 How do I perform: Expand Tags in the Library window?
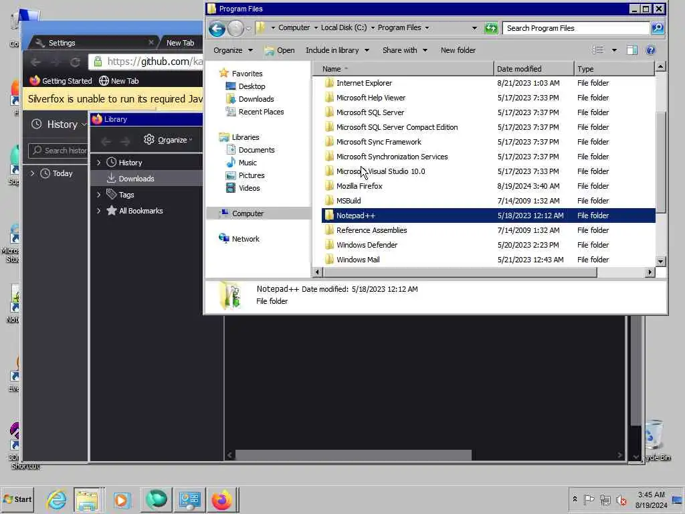click(x=99, y=195)
